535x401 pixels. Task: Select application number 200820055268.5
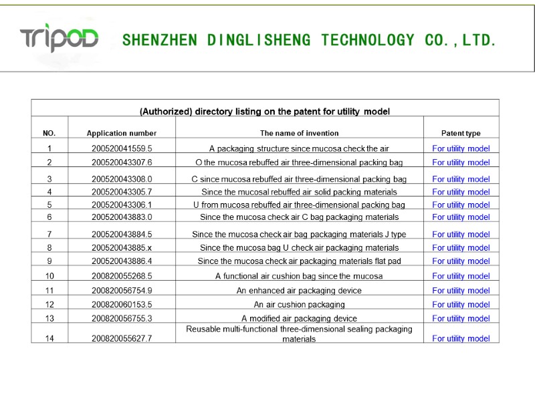pos(122,276)
